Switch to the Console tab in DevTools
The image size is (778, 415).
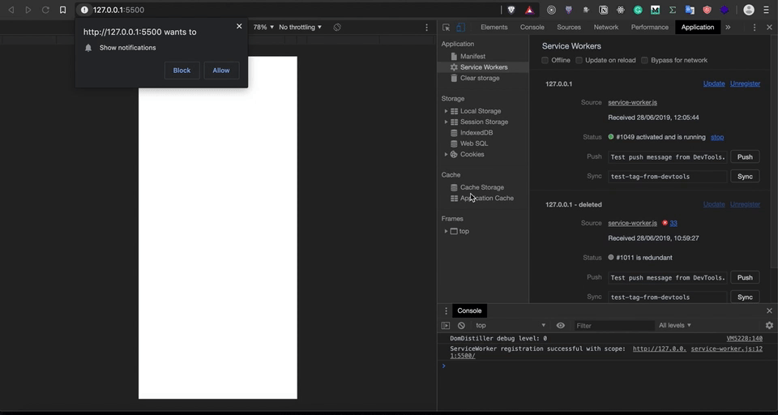pyautogui.click(x=532, y=28)
